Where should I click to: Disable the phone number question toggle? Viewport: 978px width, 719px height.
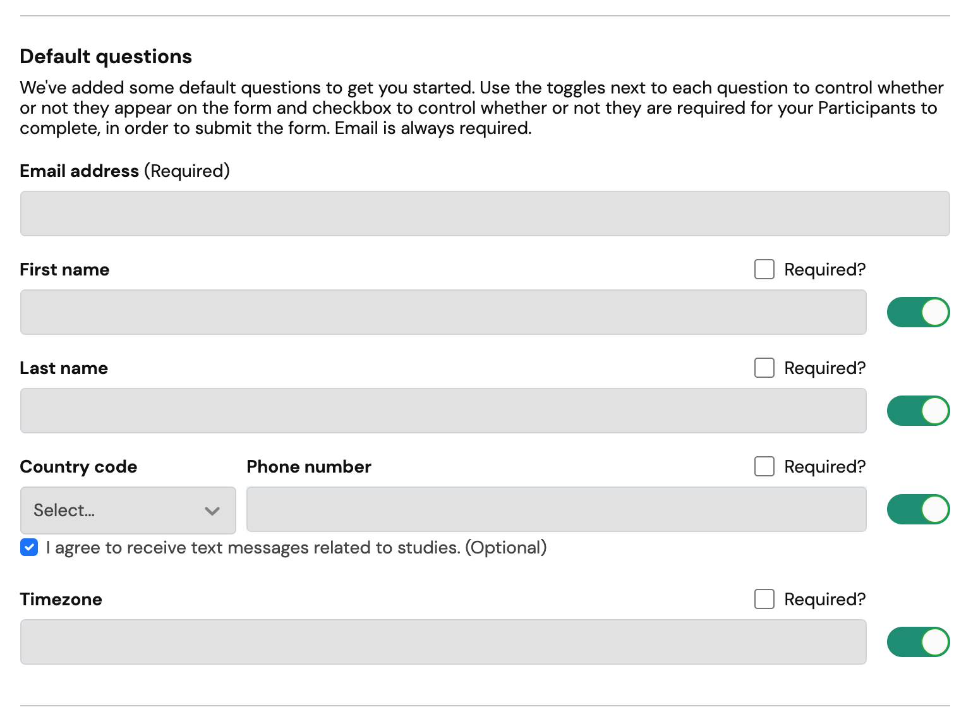click(x=918, y=509)
